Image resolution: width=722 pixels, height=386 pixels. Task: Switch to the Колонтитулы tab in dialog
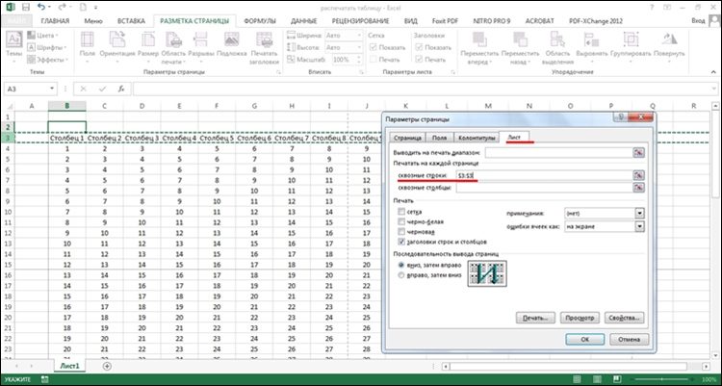point(476,138)
